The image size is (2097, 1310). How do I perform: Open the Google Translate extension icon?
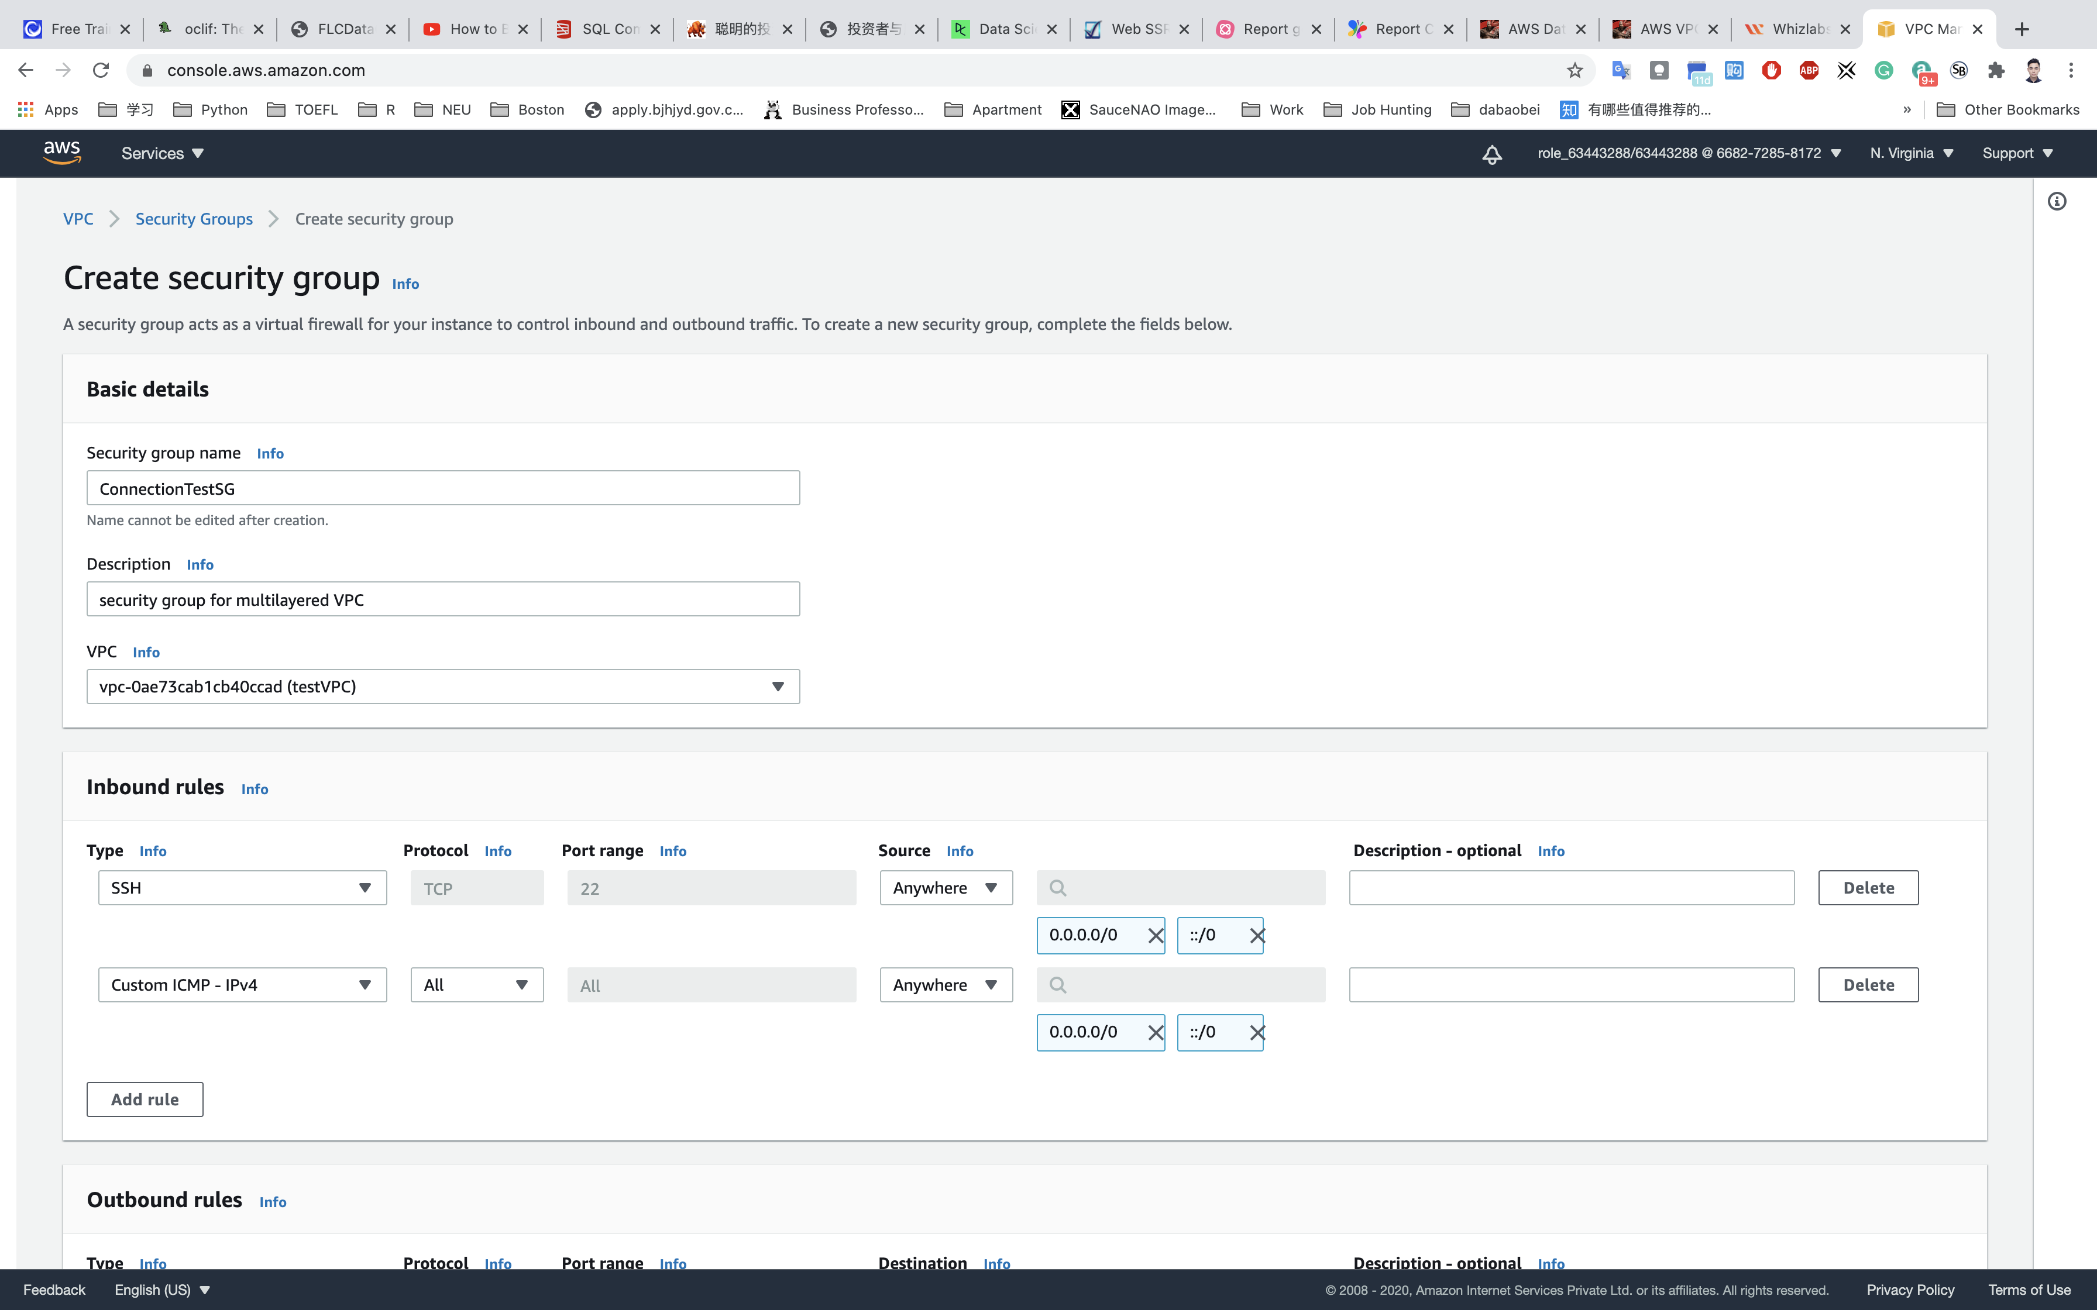coord(1620,70)
